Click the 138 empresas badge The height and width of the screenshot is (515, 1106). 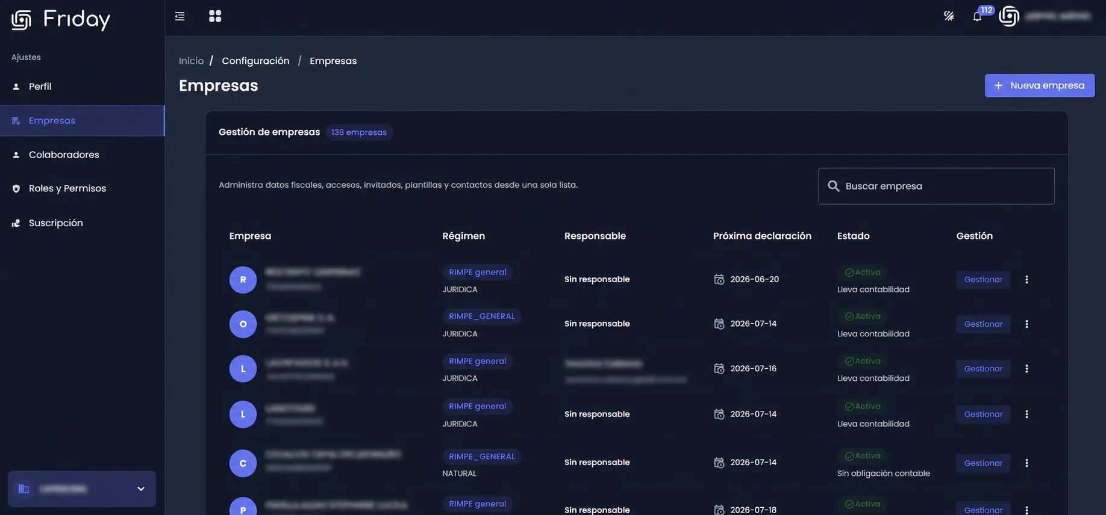click(x=359, y=132)
